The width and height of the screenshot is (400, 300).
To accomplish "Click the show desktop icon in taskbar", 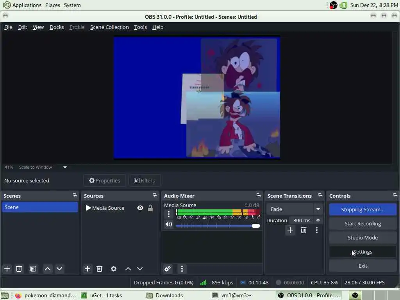I will tap(5, 295).
